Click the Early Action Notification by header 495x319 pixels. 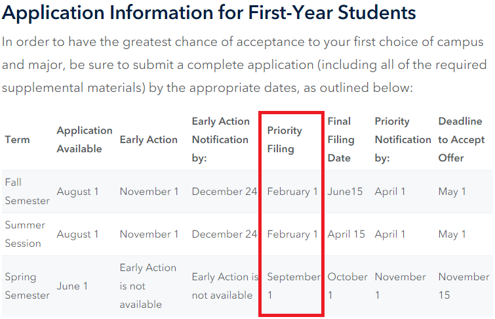coord(221,140)
